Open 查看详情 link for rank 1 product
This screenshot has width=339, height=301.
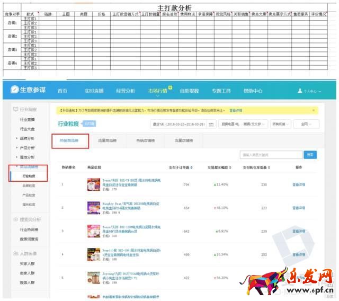[299, 185]
